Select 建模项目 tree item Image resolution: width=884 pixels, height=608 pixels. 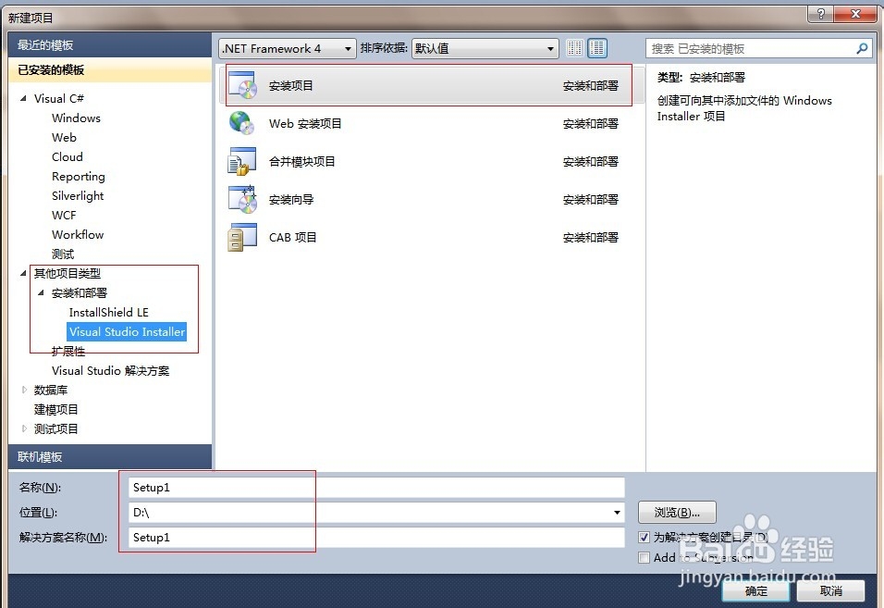[x=55, y=409]
